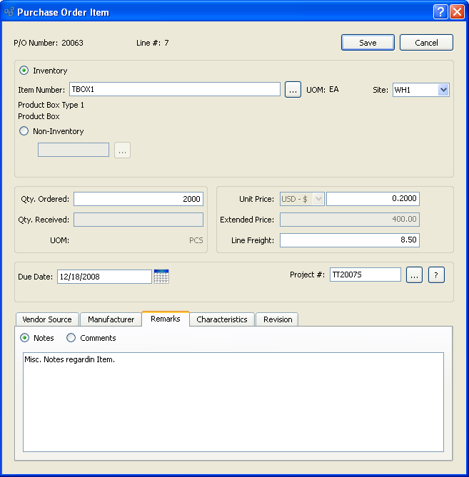This screenshot has height=477, width=469.
Task: Click the Non-Inventory ellipsis lookup button
Action: pyautogui.click(x=122, y=150)
